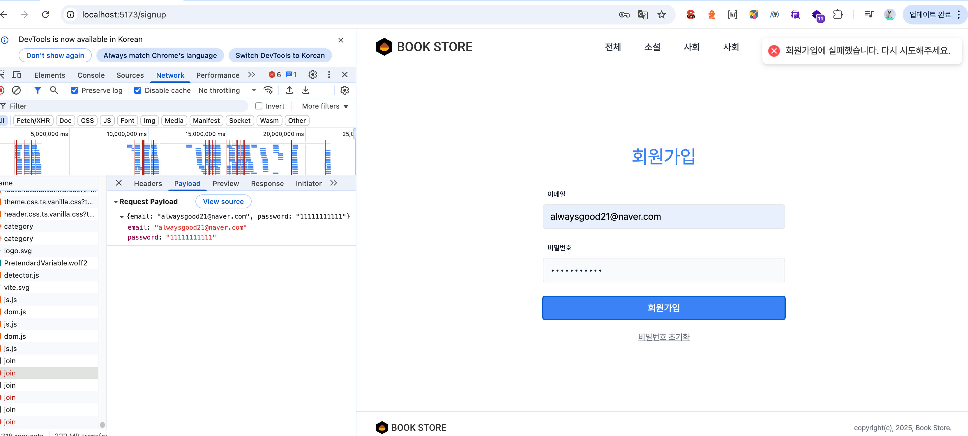Viewport: 968px width, 436px height.
Task: Open the Google Translate page icon
Action: (x=643, y=15)
